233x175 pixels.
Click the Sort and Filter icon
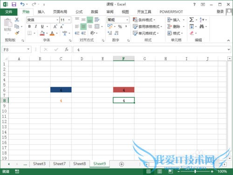[x=202, y=20]
